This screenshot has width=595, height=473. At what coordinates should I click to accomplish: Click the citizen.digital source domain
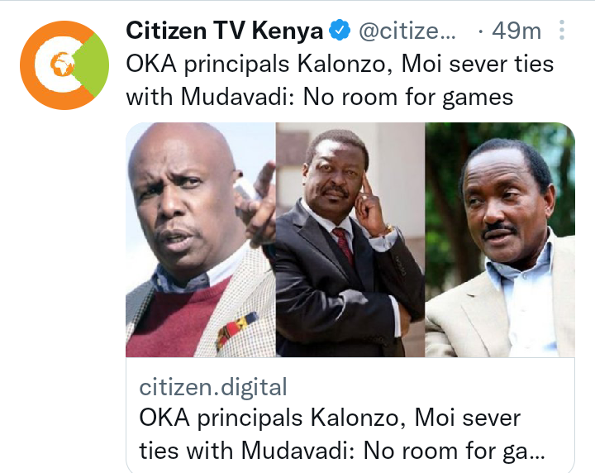tap(213, 387)
